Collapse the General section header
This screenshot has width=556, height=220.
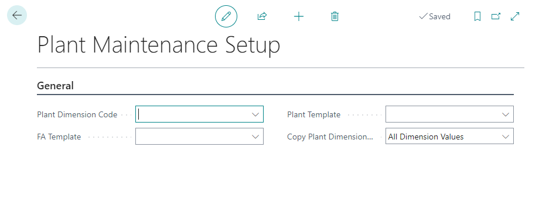pos(55,86)
